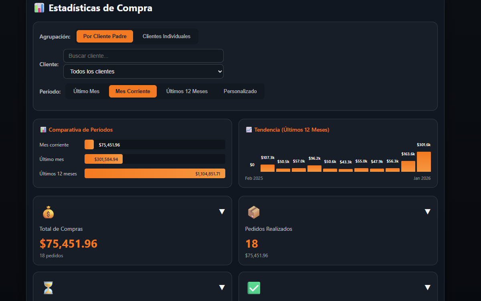The height and width of the screenshot is (301, 481).
Task: Click the $96.2k trend bar
Action: [314, 169]
